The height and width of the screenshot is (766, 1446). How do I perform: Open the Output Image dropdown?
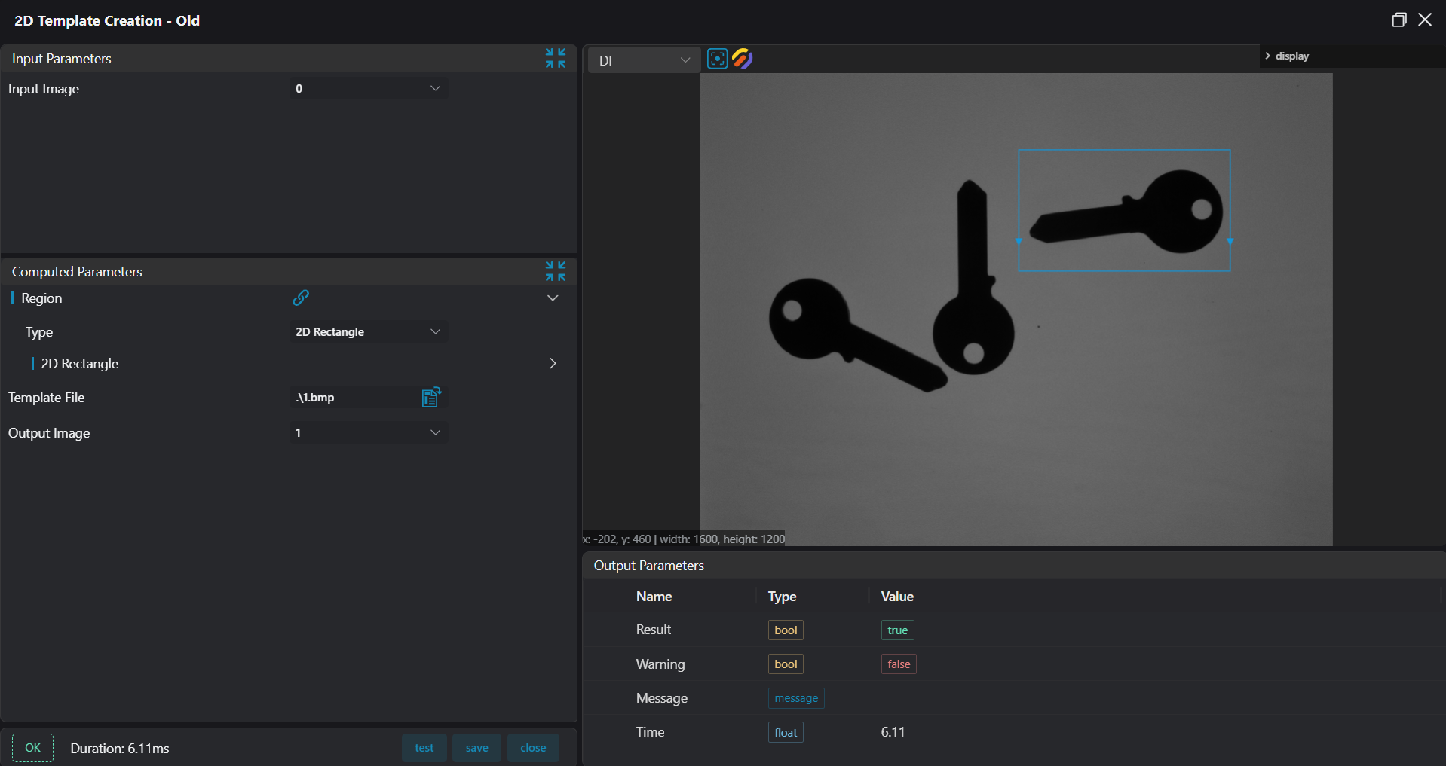[x=369, y=433]
